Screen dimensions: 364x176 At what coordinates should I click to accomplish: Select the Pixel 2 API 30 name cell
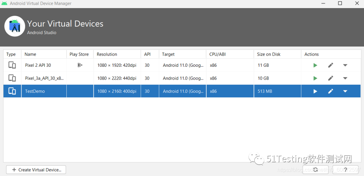[x=44, y=65]
